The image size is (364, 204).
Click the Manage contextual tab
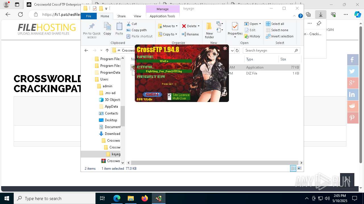tap(163, 9)
